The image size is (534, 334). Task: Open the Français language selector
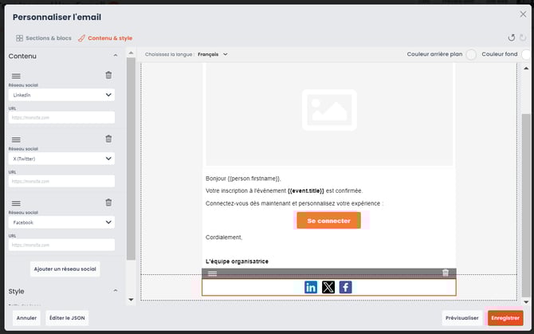point(212,54)
